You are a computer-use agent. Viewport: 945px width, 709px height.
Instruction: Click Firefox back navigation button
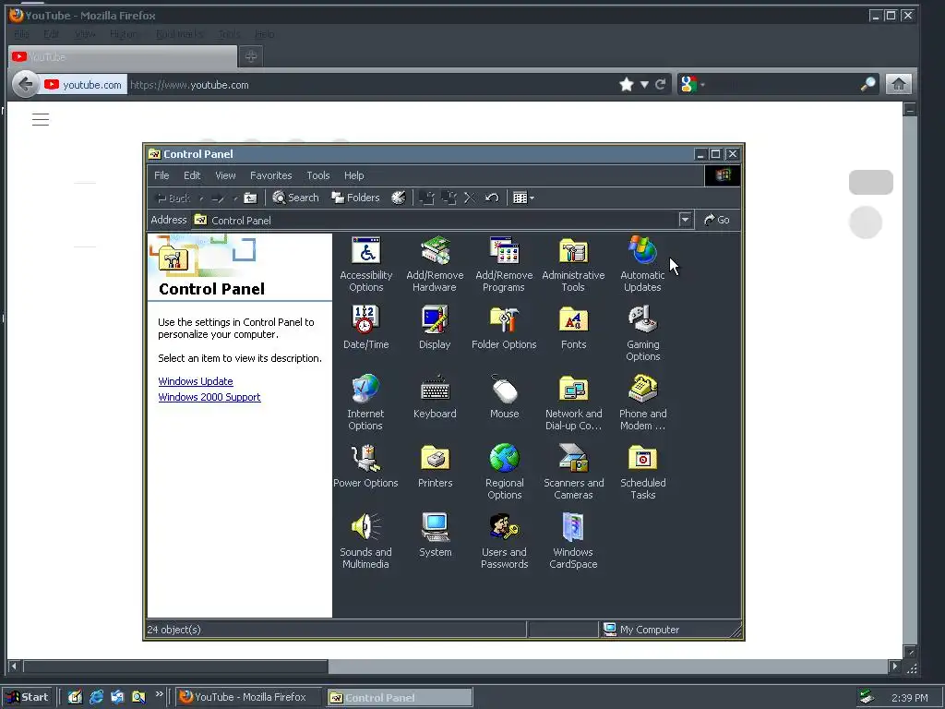25,84
